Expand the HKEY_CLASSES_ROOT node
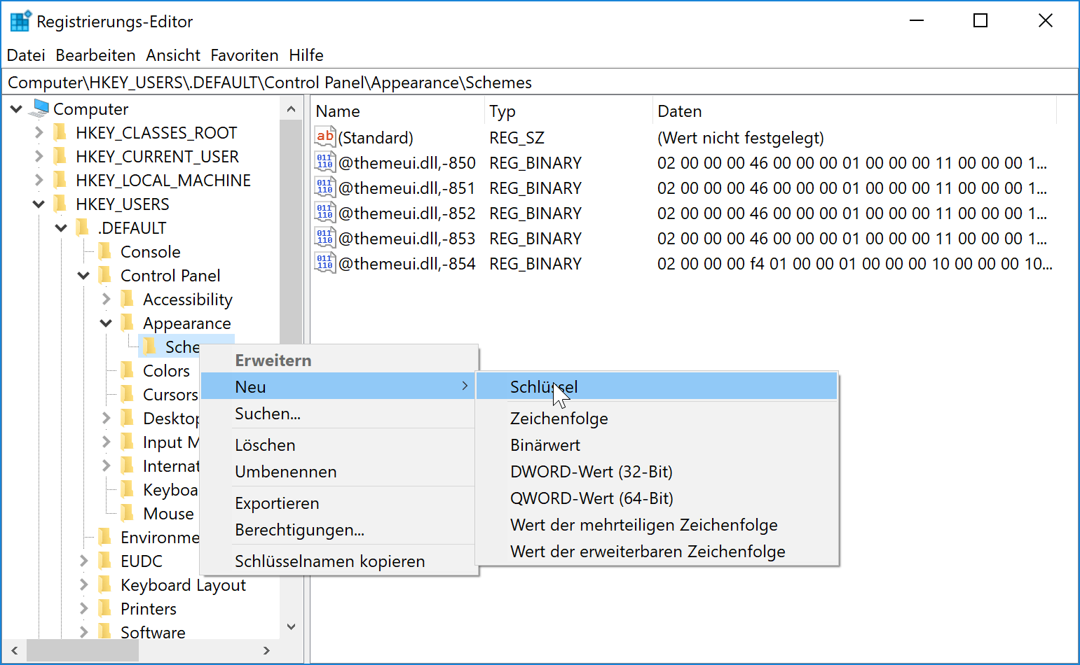Screen dimensions: 1080x665 click(x=39, y=132)
